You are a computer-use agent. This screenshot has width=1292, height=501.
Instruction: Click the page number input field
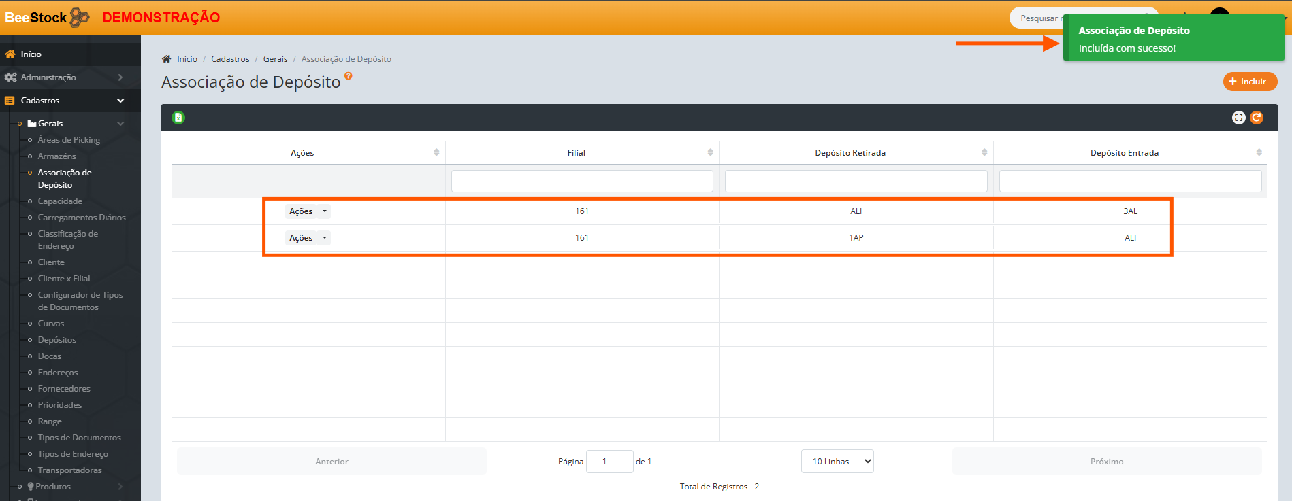tap(609, 462)
